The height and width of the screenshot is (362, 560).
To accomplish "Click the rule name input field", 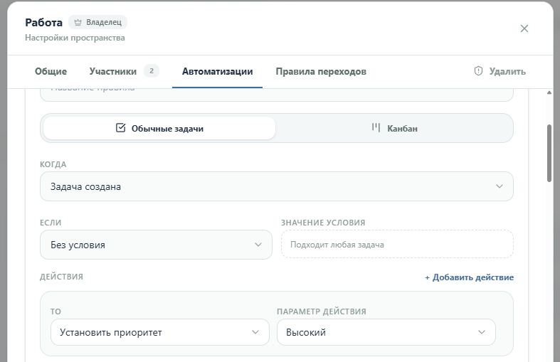I will point(276,95).
